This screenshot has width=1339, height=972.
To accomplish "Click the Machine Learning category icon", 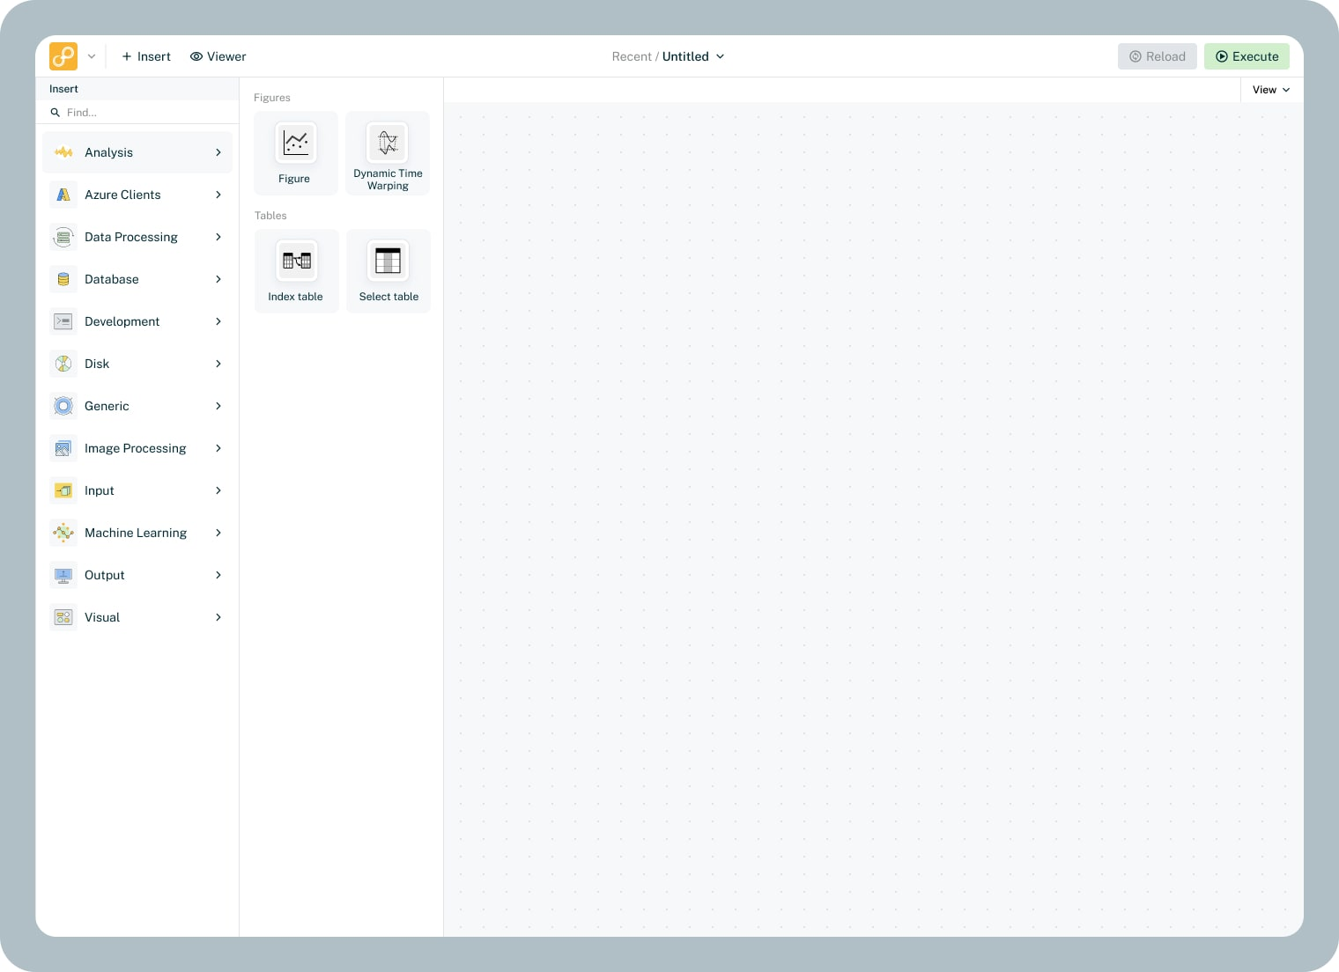I will pos(63,533).
